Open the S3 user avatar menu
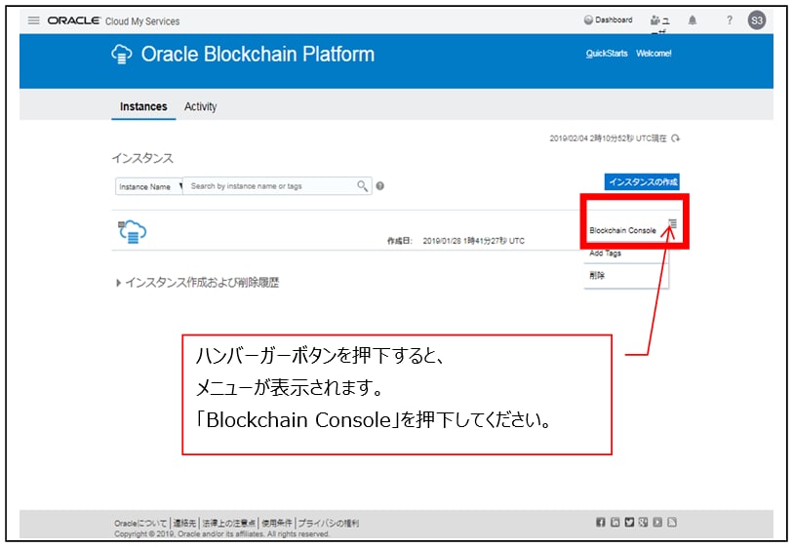 coord(757,20)
